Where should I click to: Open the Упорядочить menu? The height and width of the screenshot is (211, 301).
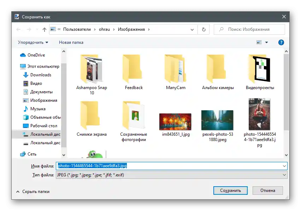[33, 42]
